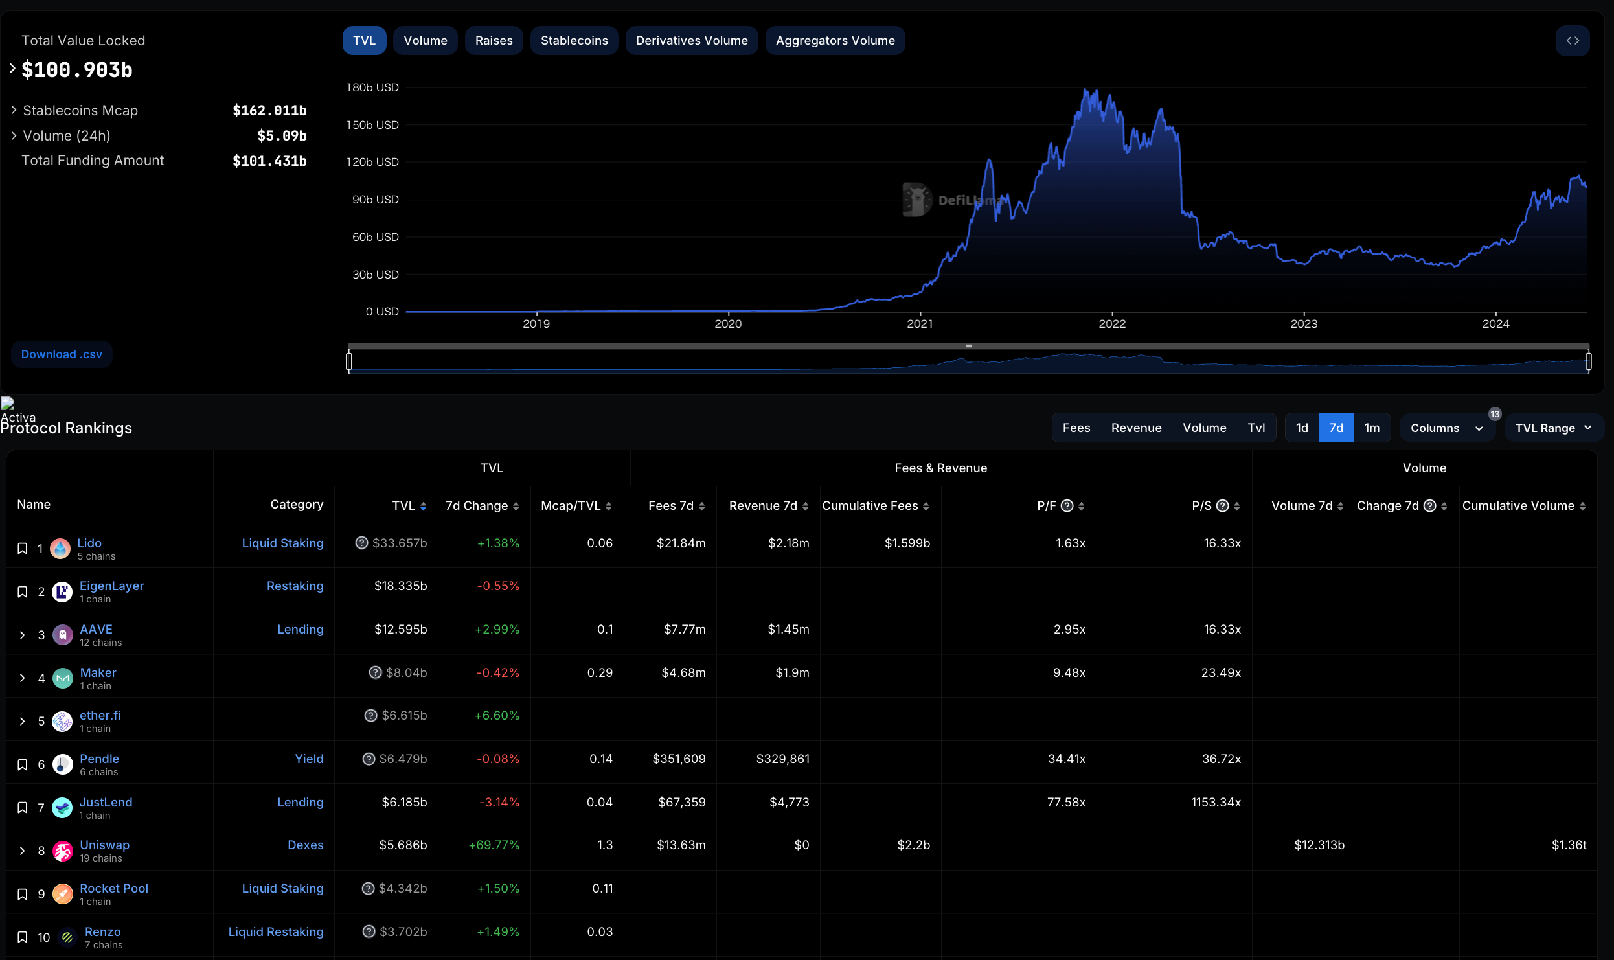Click left handle of chart range slider

[x=349, y=361]
